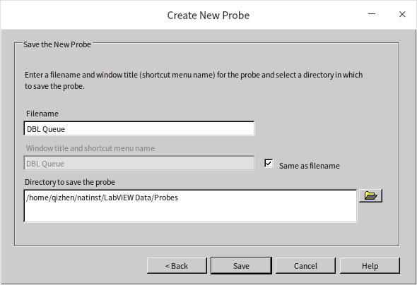417x285 pixels.
Task: Go to previous step with Back button
Action: tap(177, 266)
